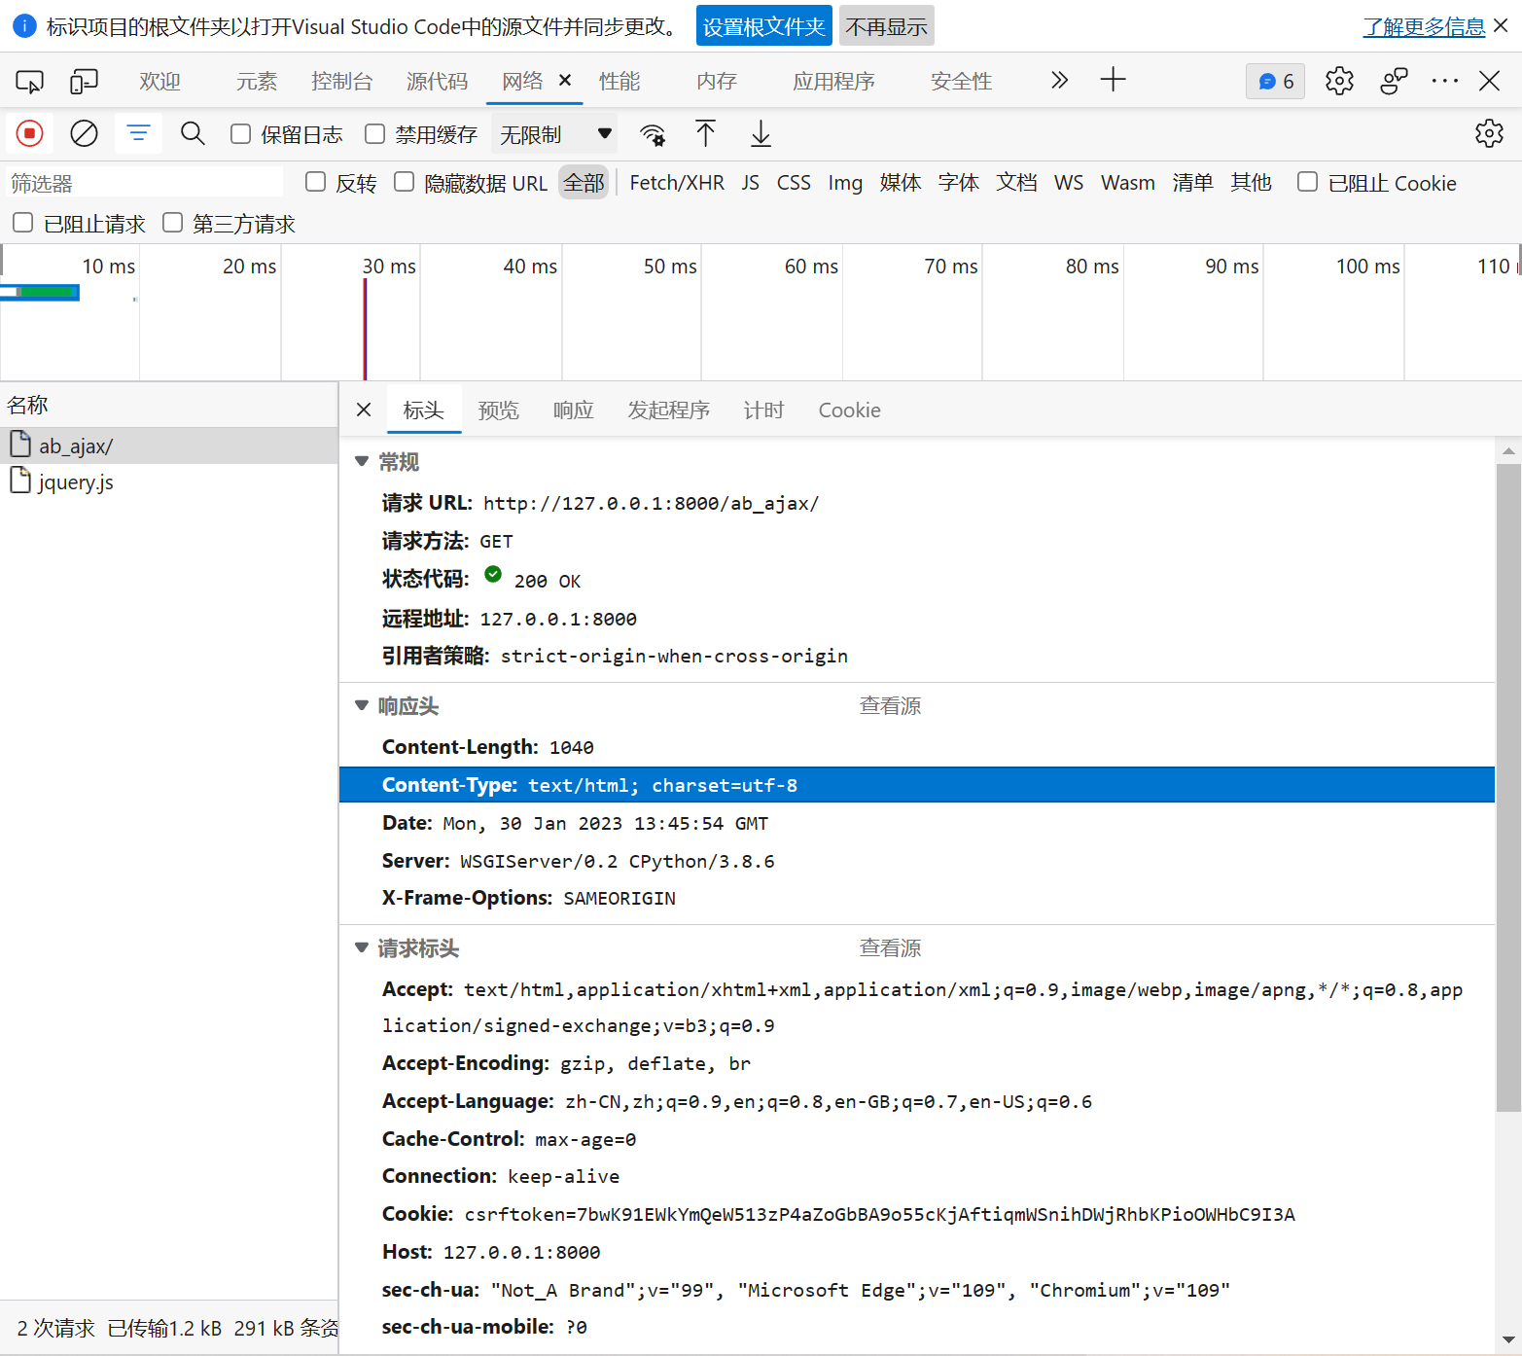Close the Network tab x
1522x1356 pixels.
tap(565, 81)
